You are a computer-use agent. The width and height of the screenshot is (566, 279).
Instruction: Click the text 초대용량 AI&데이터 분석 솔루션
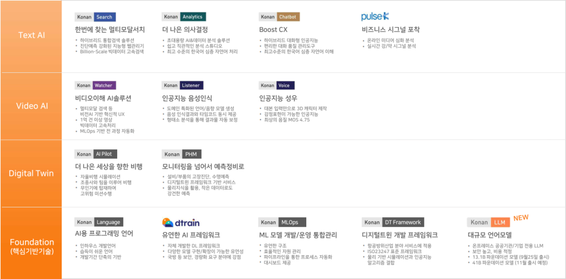[198, 40]
